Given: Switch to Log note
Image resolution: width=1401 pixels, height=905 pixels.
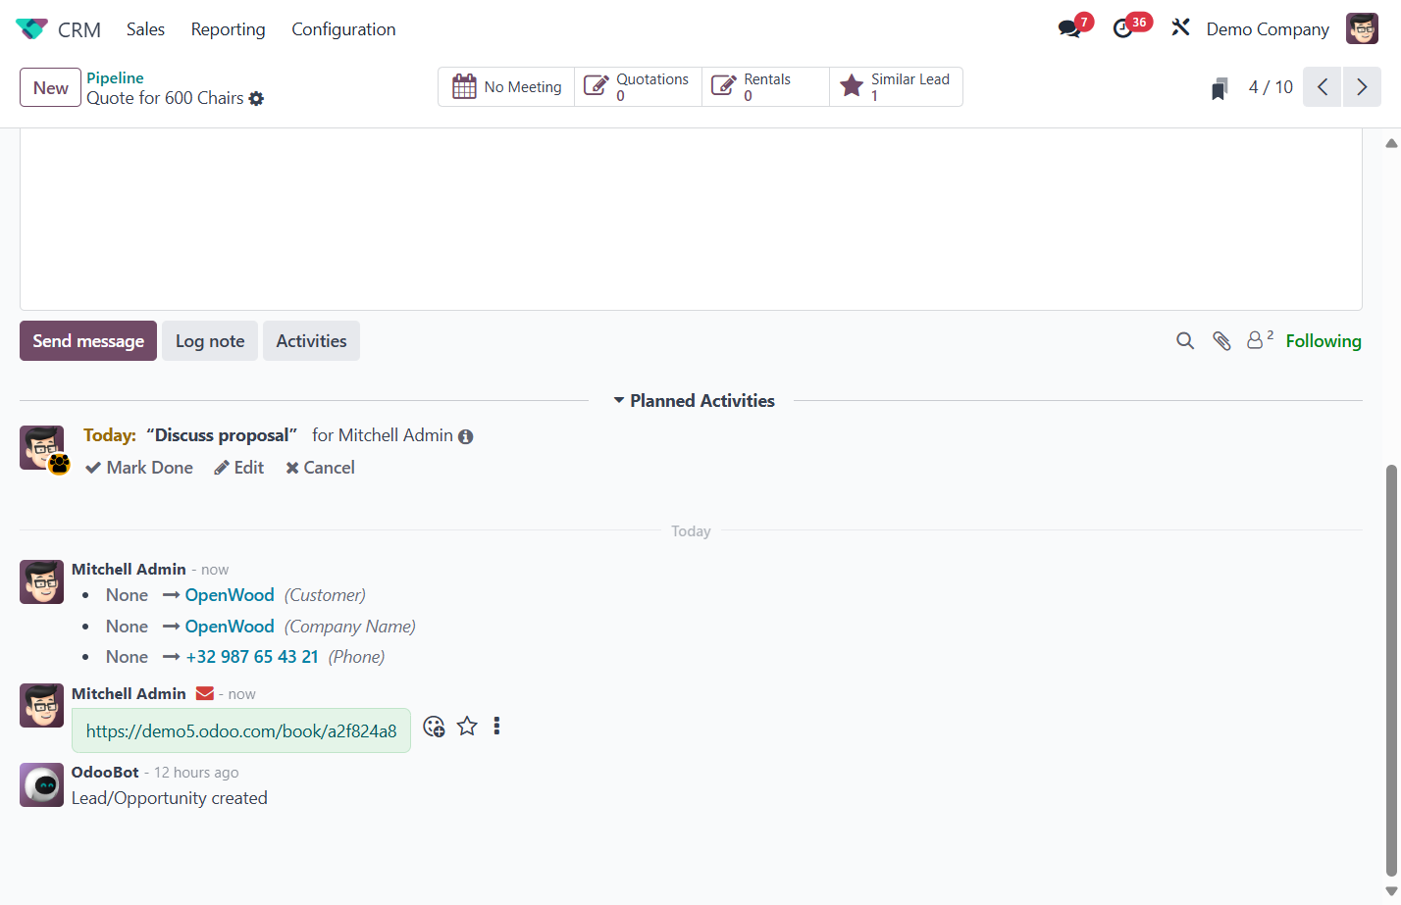Looking at the screenshot, I should [210, 341].
